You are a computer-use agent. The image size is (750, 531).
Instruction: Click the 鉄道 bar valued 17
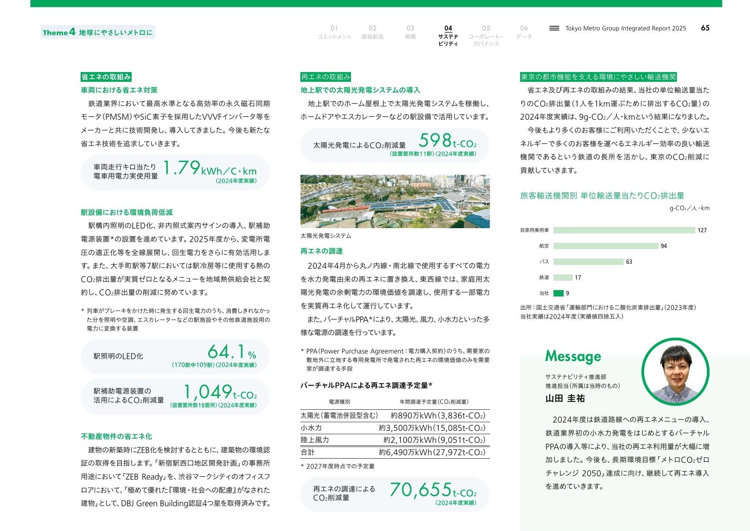(x=563, y=278)
